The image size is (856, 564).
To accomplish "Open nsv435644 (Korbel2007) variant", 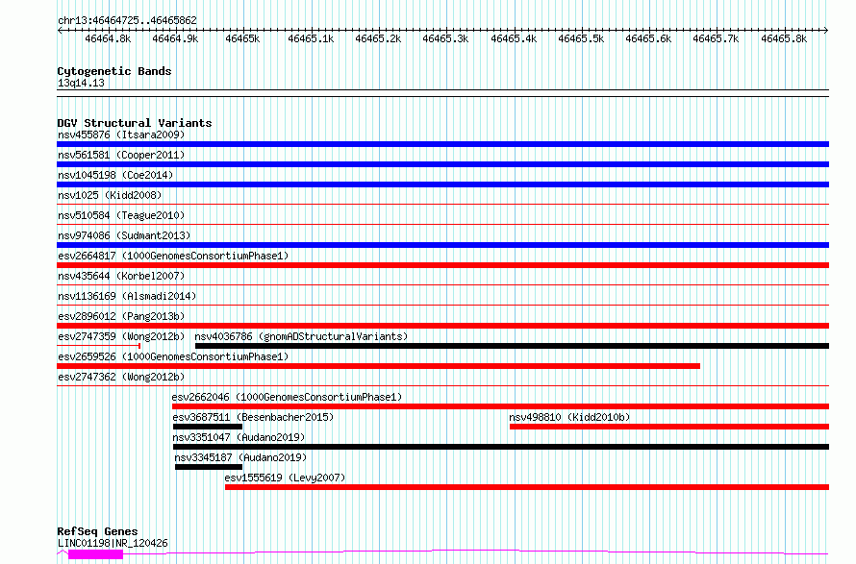I will (121, 276).
